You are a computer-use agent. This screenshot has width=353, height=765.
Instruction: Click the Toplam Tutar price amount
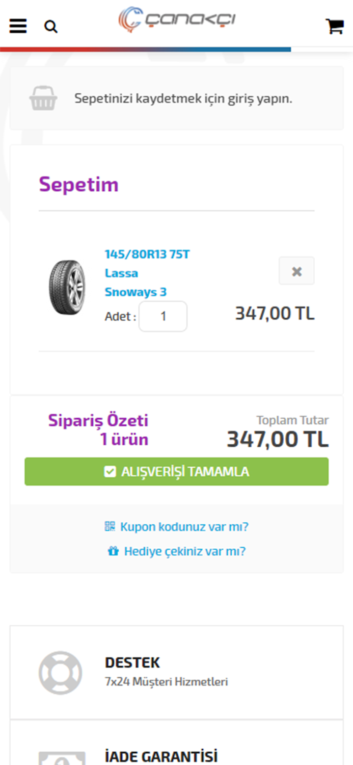click(278, 439)
